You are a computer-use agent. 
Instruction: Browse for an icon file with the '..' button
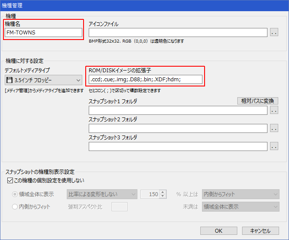(x=274, y=32)
